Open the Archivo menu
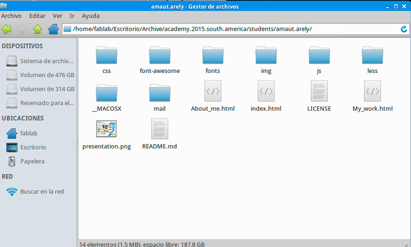411x247 pixels. (x=12, y=16)
